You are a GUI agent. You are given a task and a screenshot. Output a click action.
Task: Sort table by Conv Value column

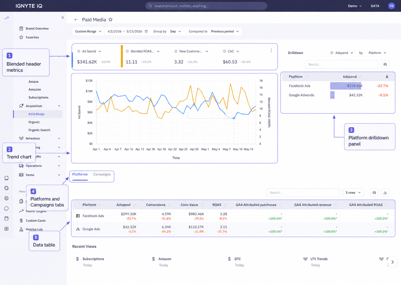(202, 205)
